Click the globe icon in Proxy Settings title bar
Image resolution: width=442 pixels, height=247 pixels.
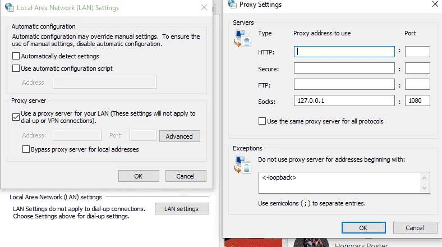[x=232, y=4]
